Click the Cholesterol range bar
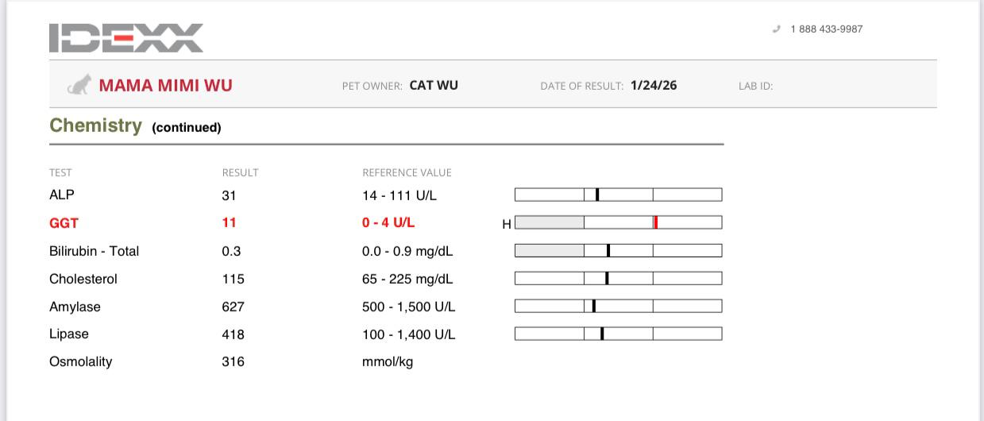This screenshot has height=421, width=984. tap(618, 279)
